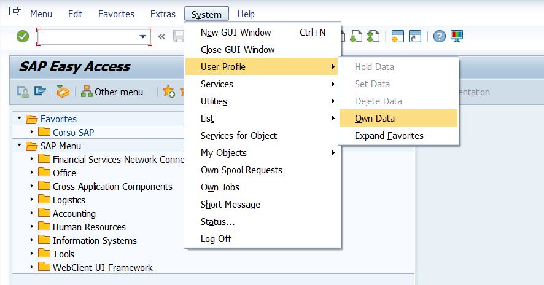Expand the Office folder arrow
Viewport: 544px width, 285px height.
coord(31,173)
